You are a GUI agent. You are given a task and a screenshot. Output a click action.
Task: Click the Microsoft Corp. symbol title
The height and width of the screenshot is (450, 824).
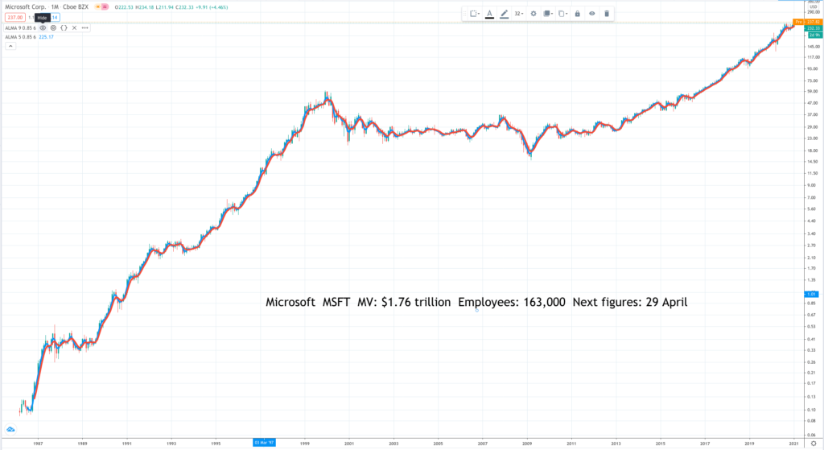(25, 7)
